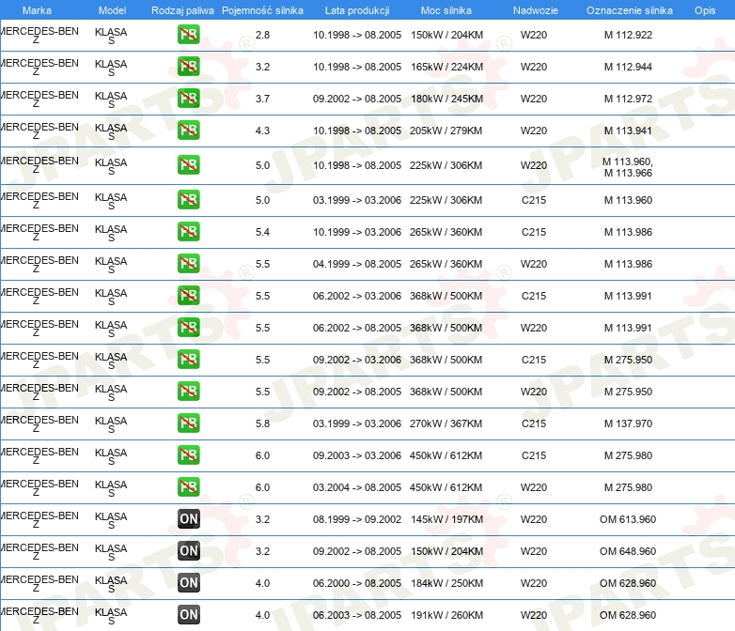Click the Pojemność silnika column header
This screenshot has width=735, height=631.
262,10
